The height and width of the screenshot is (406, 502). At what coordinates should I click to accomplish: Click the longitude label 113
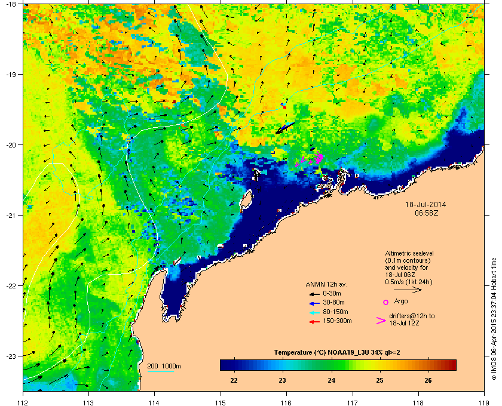pos(88,402)
